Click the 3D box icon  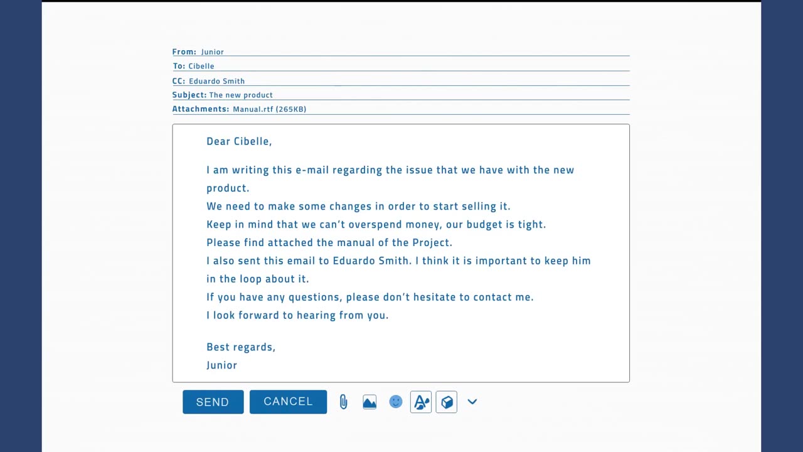[x=447, y=402]
